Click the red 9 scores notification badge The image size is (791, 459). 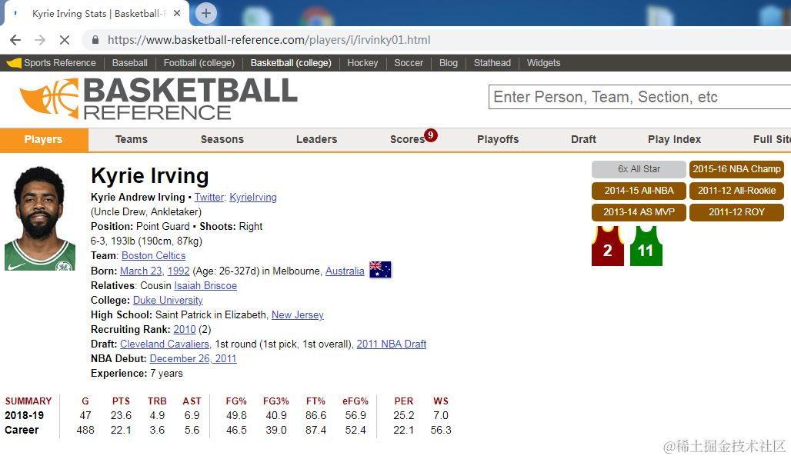[430, 135]
